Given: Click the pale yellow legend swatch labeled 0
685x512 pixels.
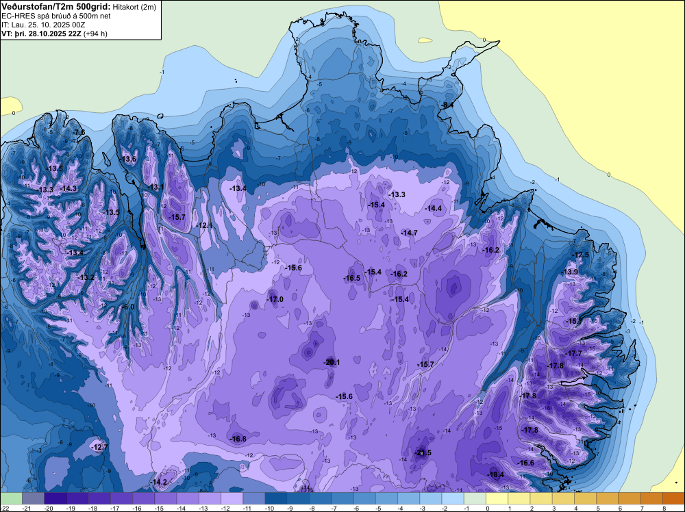Looking at the screenshot, I should 497,498.
